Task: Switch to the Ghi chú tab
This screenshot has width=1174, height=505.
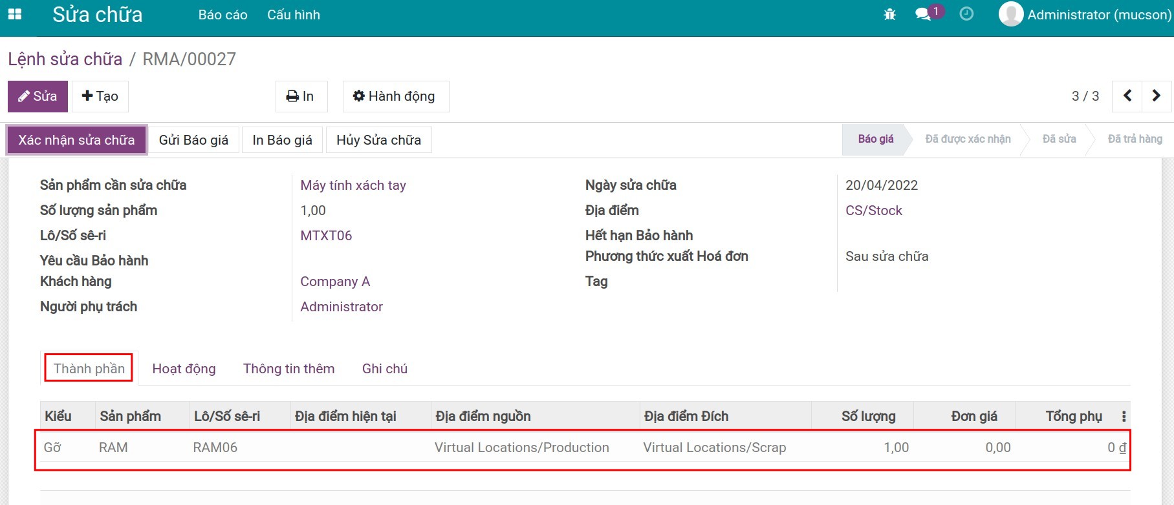Action: pyautogui.click(x=385, y=369)
